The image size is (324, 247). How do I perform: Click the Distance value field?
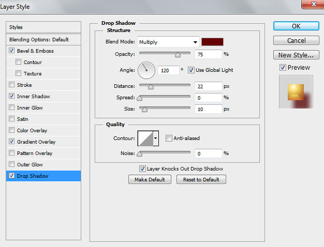[208, 86]
